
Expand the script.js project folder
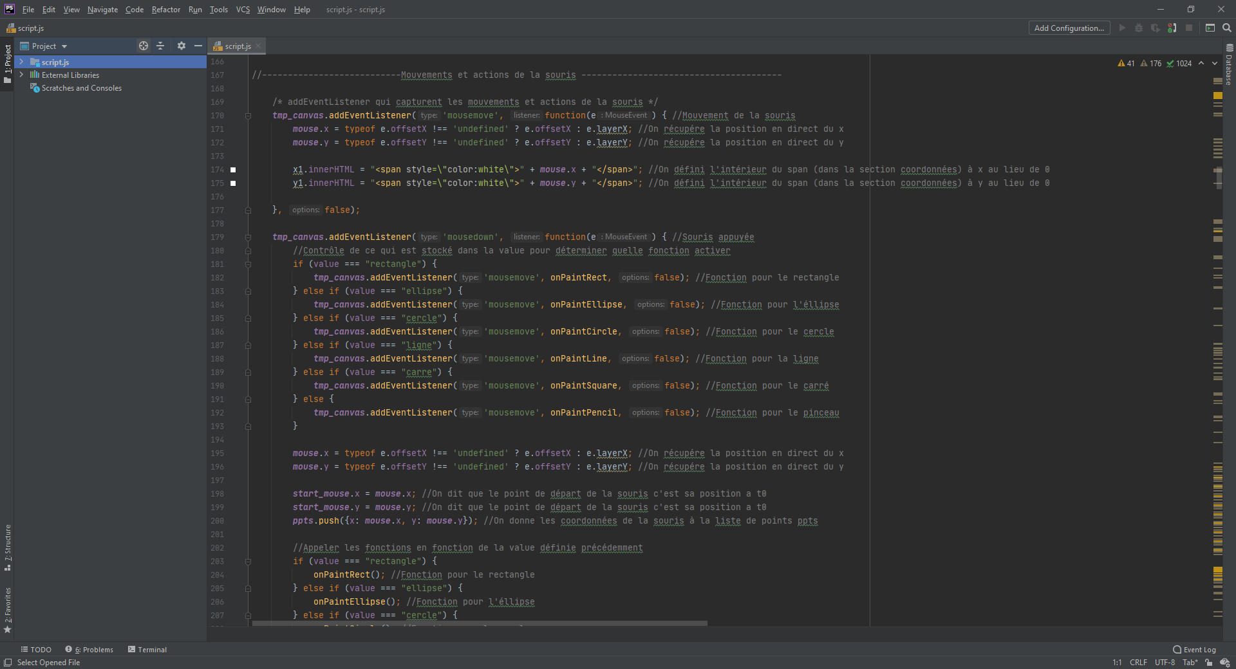pos(22,62)
